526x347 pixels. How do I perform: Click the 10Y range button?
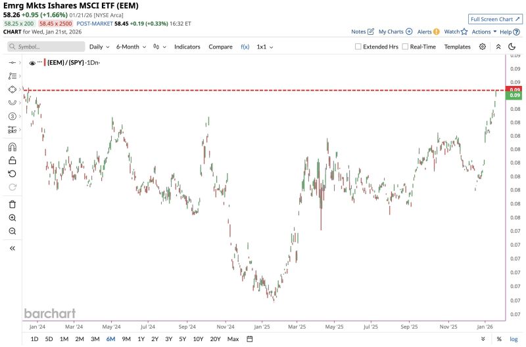(x=199, y=339)
